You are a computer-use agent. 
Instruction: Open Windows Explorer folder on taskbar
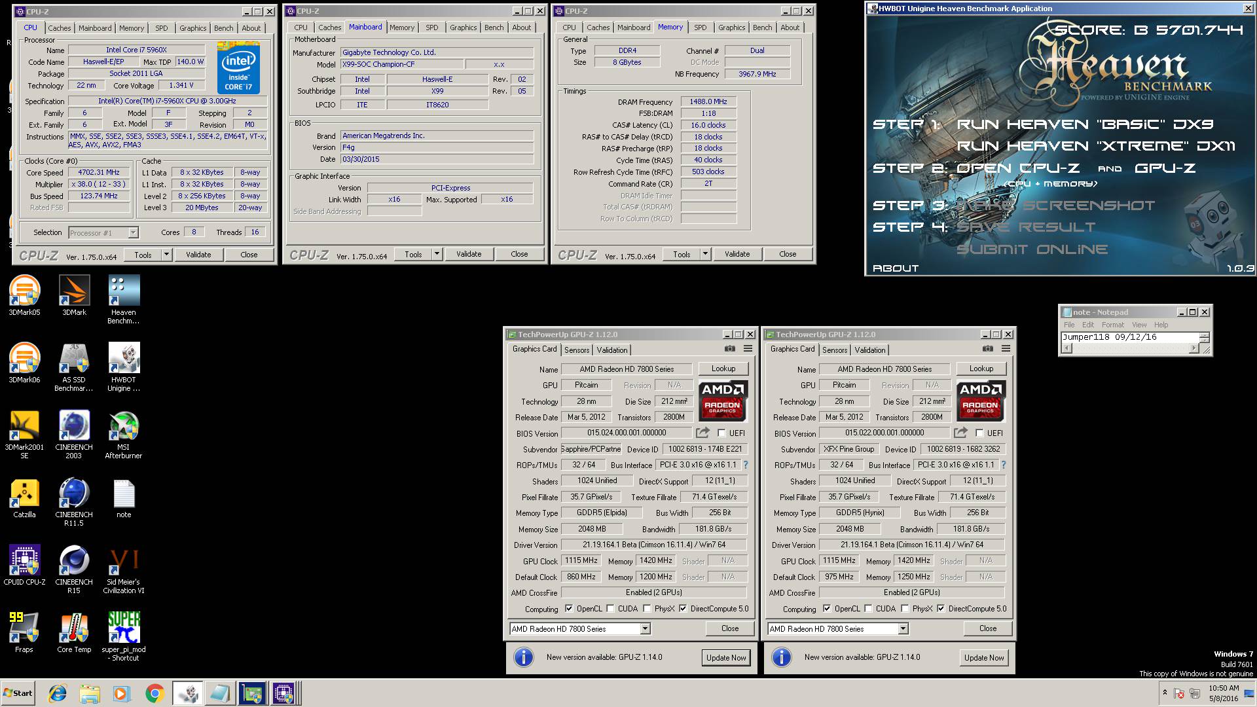coord(90,693)
